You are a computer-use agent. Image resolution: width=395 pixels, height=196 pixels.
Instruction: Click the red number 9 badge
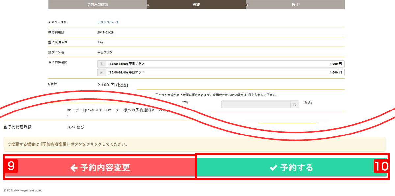pyautogui.click(x=11, y=166)
